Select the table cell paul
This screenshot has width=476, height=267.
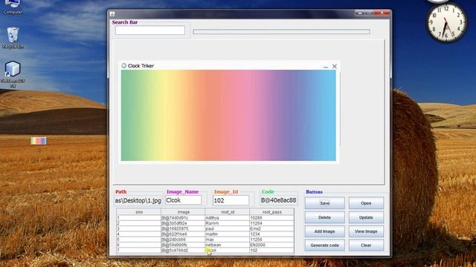[228, 228]
